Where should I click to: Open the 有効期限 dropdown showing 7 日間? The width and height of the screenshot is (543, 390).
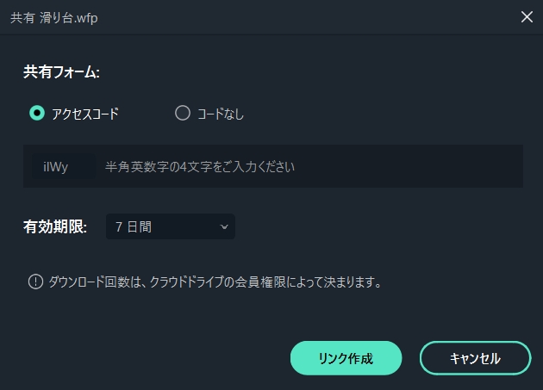pyautogui.click(x=171, y=226)
